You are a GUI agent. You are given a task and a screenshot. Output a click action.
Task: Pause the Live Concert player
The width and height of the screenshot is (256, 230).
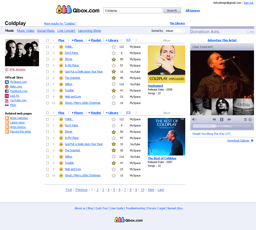(221, 119)
